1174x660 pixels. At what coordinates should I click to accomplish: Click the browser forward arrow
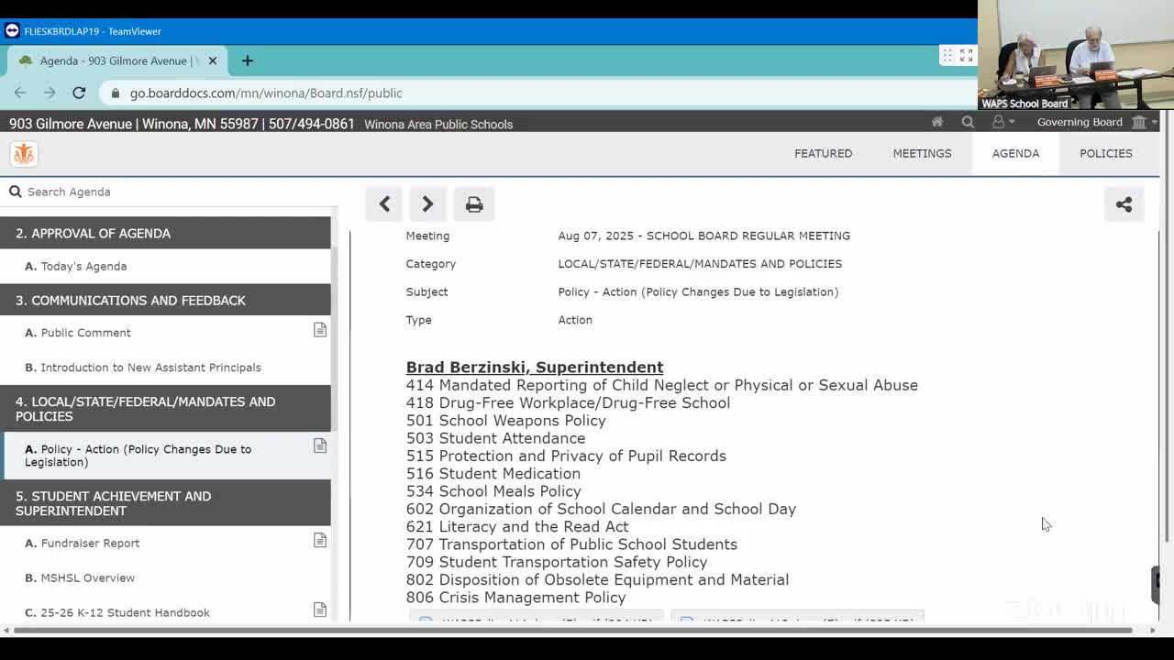pyautogui.click(x=50, y=93)
